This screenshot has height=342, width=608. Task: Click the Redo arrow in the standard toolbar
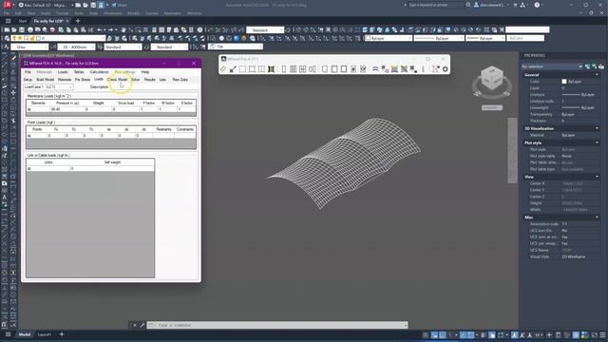(x=111, y=29)
